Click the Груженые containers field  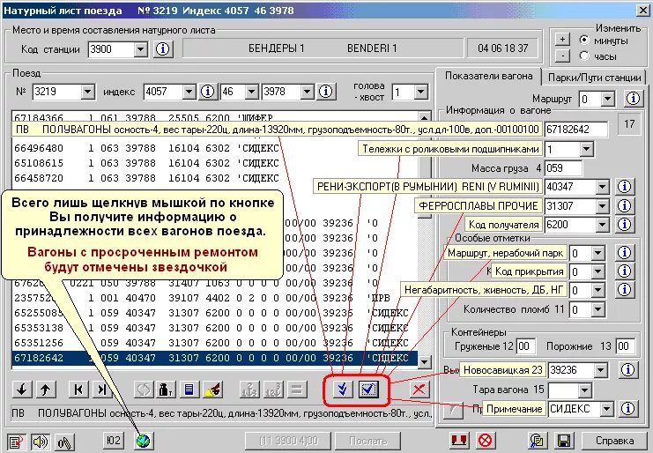click(x=524, y=346)
